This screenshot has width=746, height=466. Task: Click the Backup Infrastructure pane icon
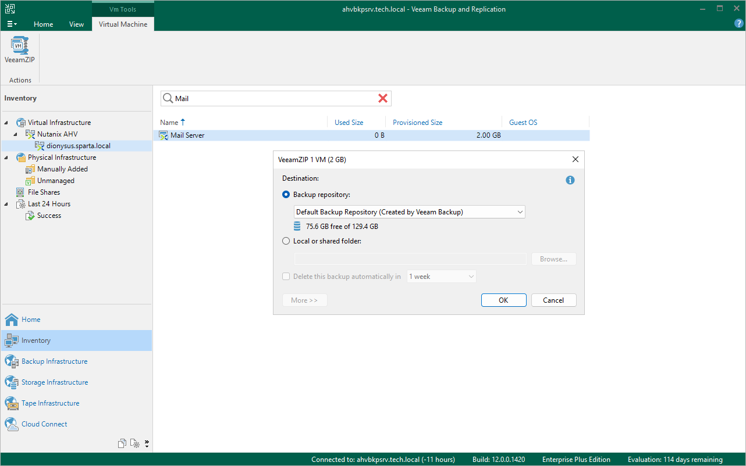[12, 361]
